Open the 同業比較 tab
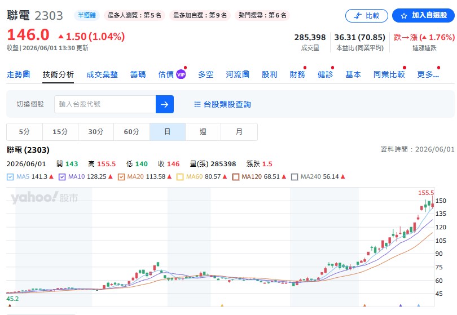The image size is (457, 315). (389, 74)
